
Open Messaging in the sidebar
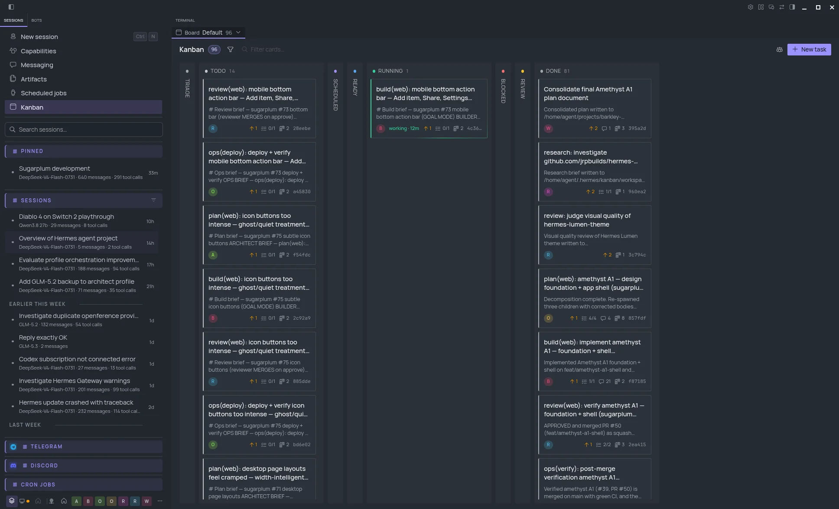point(84,65)
